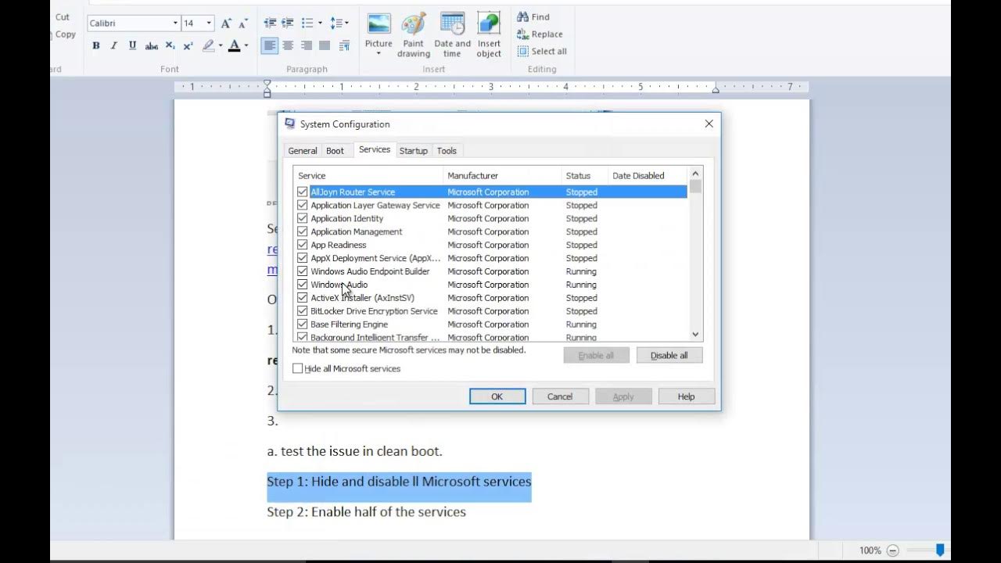Apply superscript formatting
The height and width of the screenshot is (563, 1001).
(188, 46)
